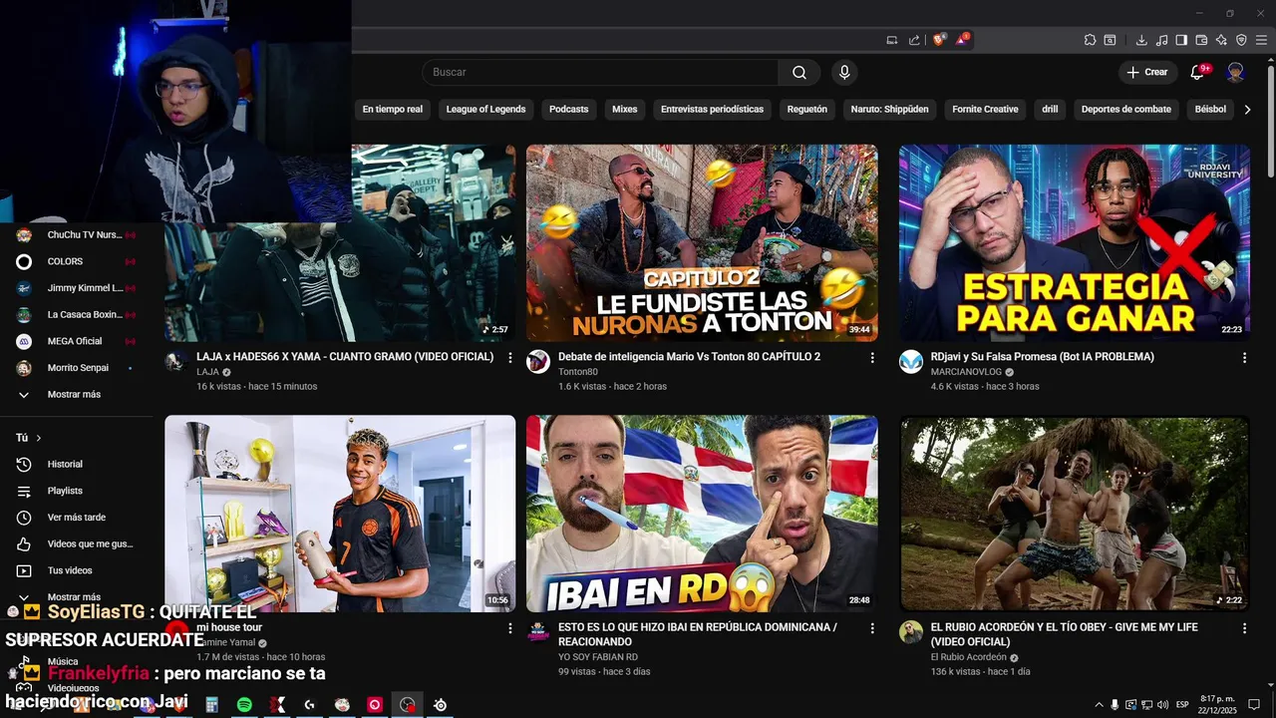1276x718 pixels.
Task: Open more options for IBAI EN RD video
Action: point(872,628)
